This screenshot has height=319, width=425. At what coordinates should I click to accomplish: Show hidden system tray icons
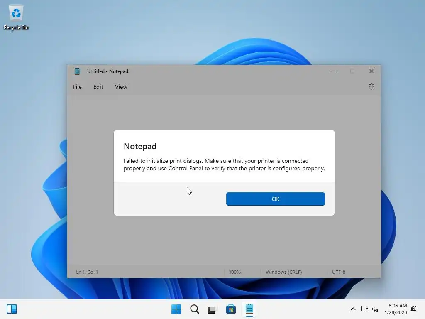[x=353, y=309]
